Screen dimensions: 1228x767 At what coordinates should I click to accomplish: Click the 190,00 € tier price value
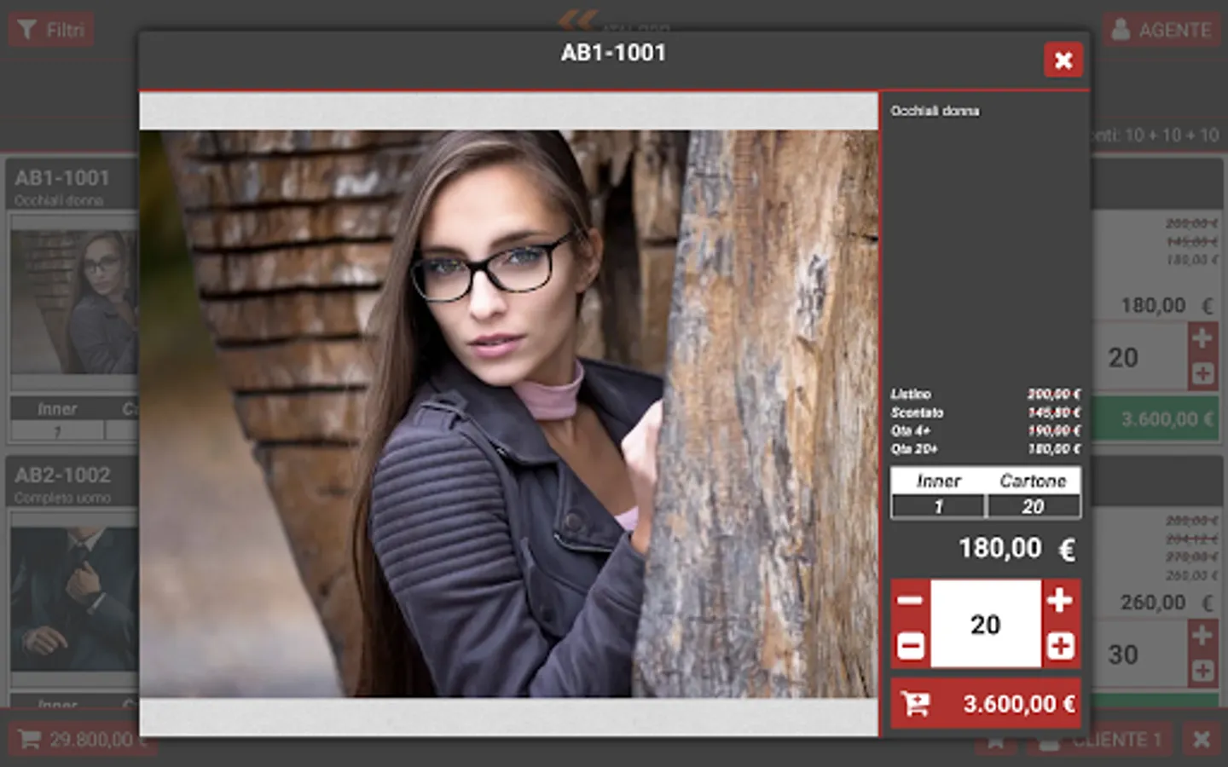(x=1053, y=430)
